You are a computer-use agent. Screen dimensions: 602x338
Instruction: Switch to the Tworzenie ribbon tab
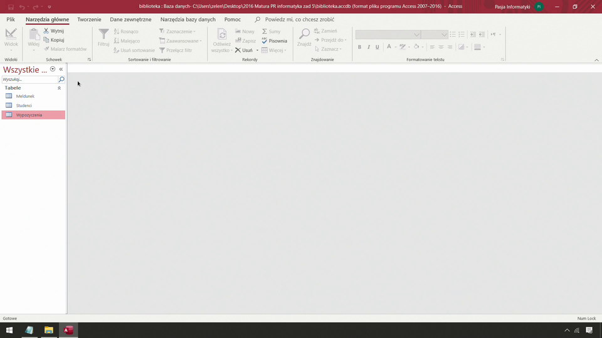pos(89,19)
